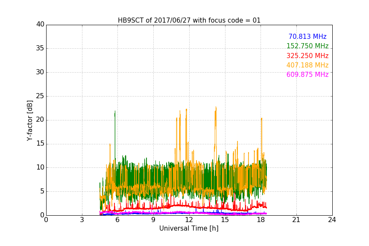Click the x-axis tick label 12

click(x=189, y=220)
